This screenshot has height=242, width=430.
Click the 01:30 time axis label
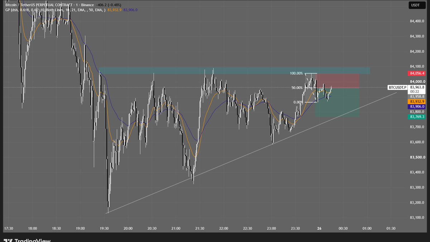(x=391, y=228)
